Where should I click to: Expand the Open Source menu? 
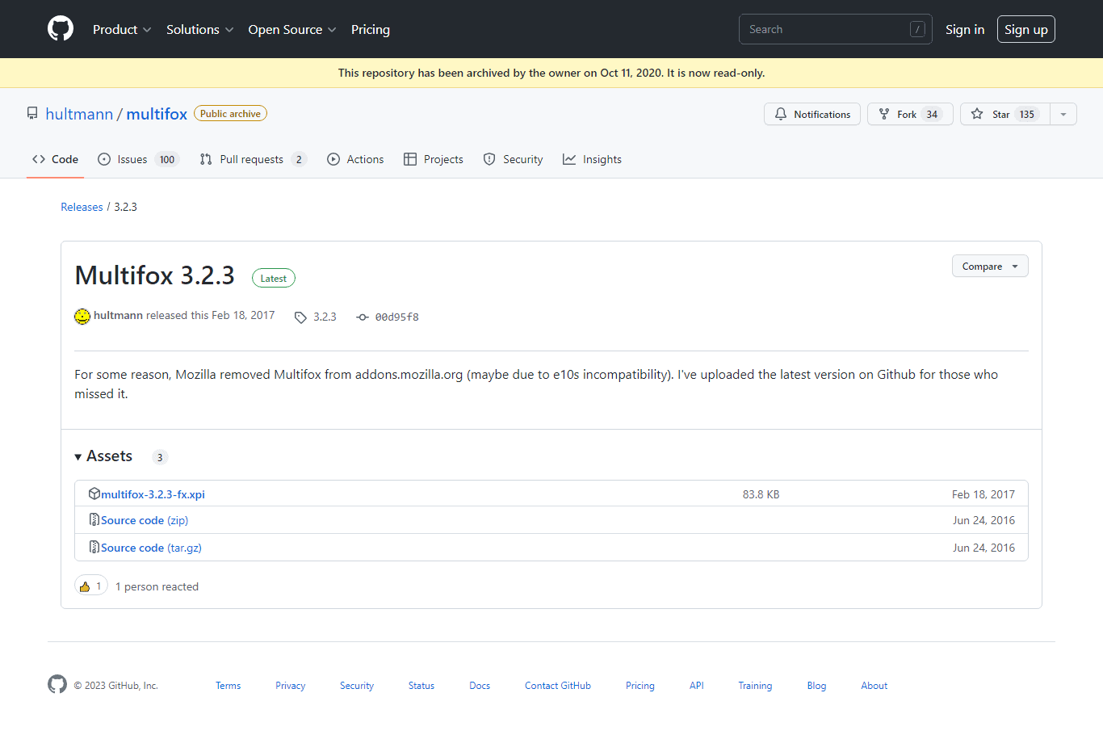[x=292, y=29]
